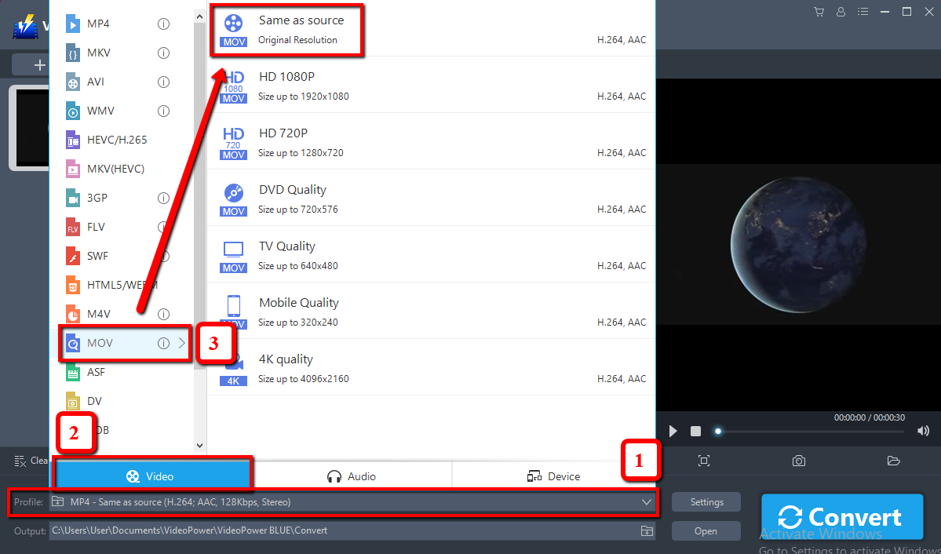Open the user account panel

pyautogui.click(x=841, y=11)
